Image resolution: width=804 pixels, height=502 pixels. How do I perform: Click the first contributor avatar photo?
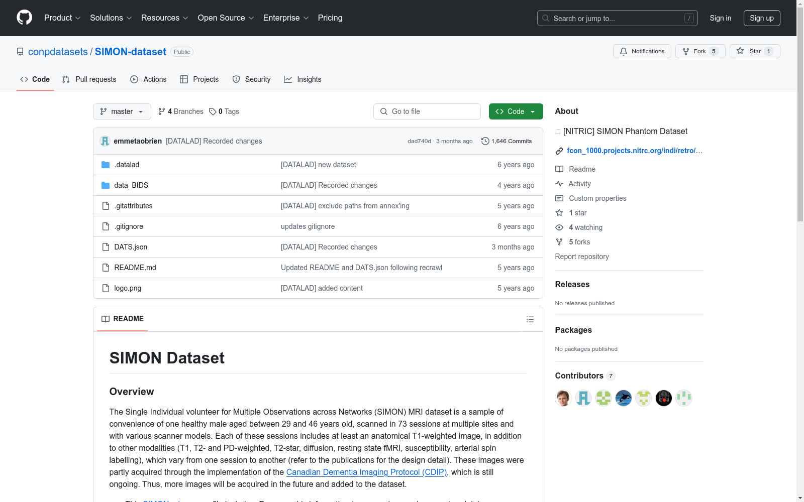tap(563, 398)
